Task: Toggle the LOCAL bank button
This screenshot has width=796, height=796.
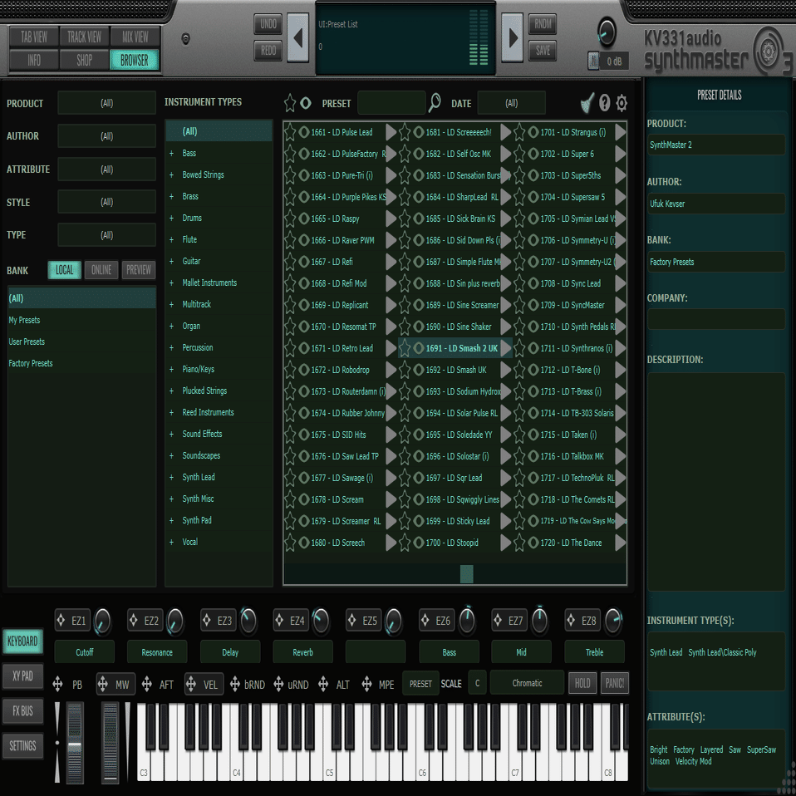Action: click(65, 270)
